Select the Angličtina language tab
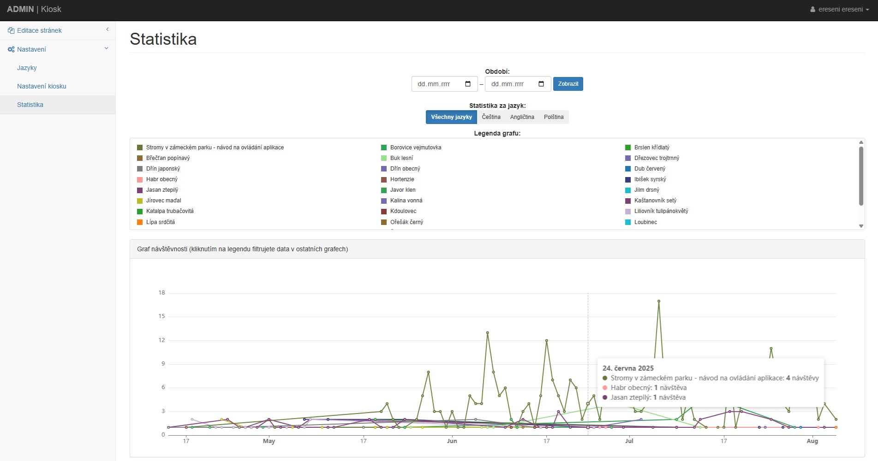The width and height of the screenshot is (878, 461). point(522,117)
